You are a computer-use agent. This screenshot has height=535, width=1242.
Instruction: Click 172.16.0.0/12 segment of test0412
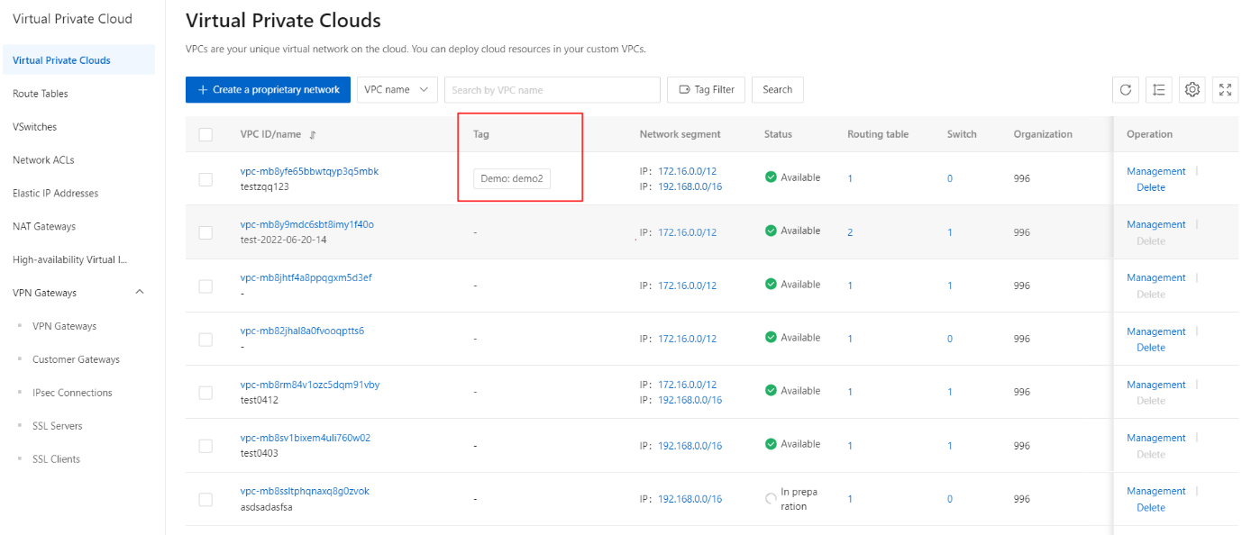pos(687,385)
